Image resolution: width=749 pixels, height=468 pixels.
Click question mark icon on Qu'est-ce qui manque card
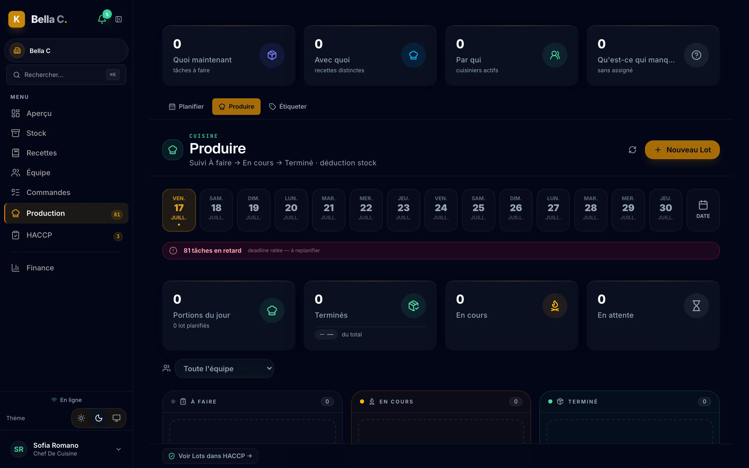pos(696,55)
